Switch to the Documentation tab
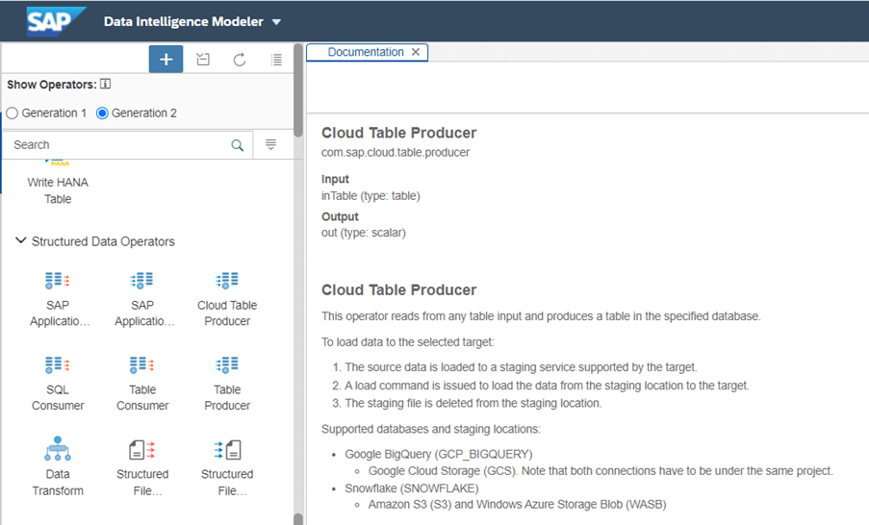The image size is (869, 525). pos(365,53)
